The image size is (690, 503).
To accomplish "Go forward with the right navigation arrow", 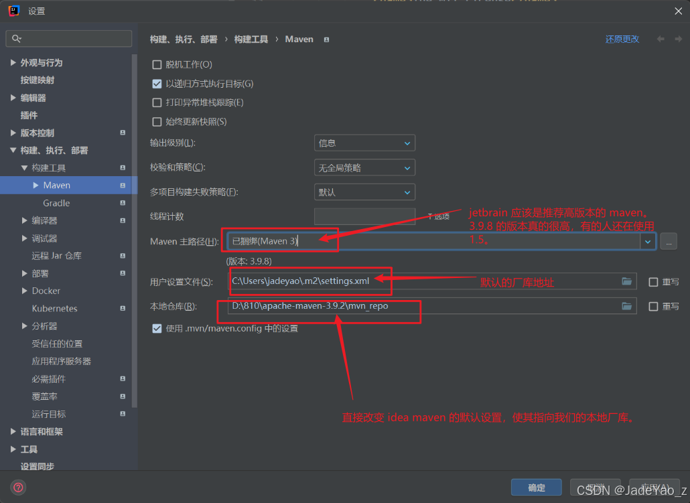I will pyautogui.click(x=678, y=39).
